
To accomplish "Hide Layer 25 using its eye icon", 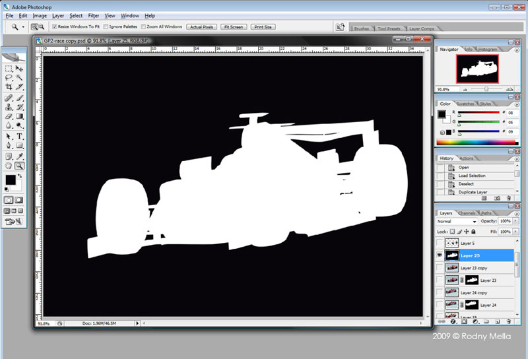I will tap(440, 255).
